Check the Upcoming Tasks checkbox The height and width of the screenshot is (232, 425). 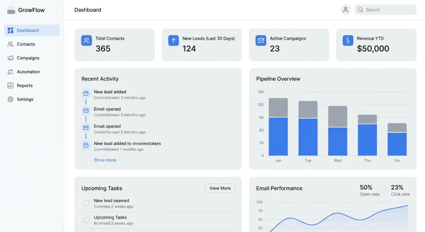pos(86,220)
